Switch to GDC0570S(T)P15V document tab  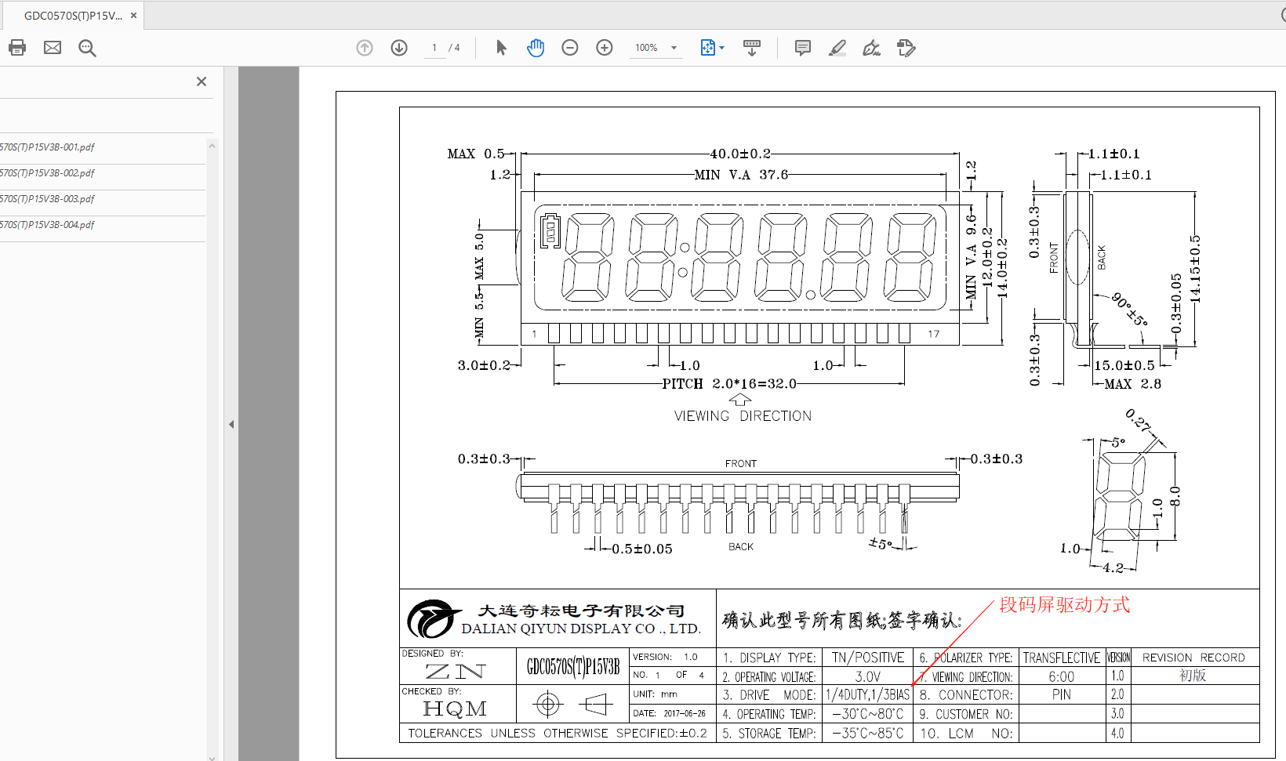[72, 16]
